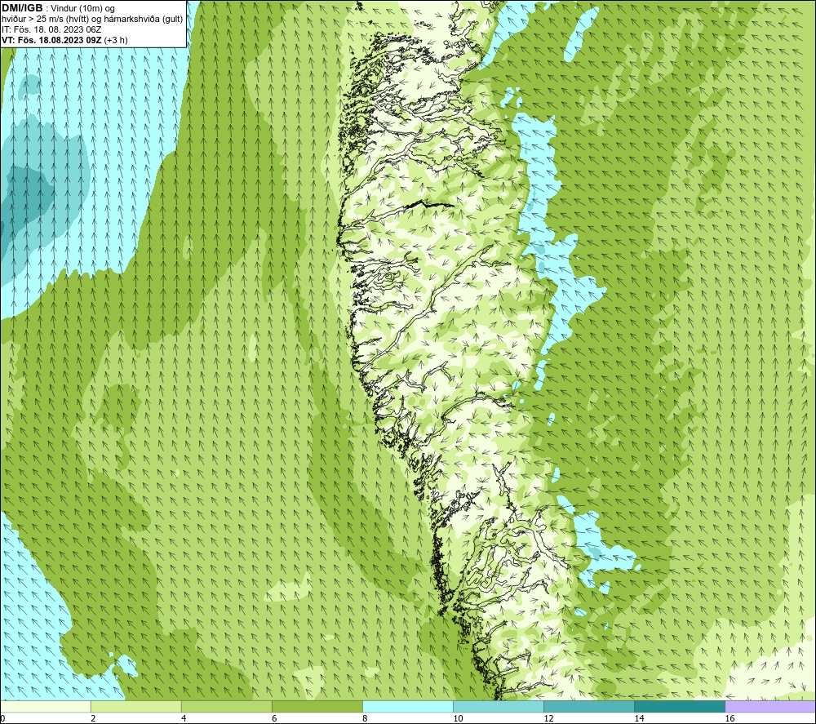Click the 0–2 m/s pale color swatch

[x=46, y=706]
